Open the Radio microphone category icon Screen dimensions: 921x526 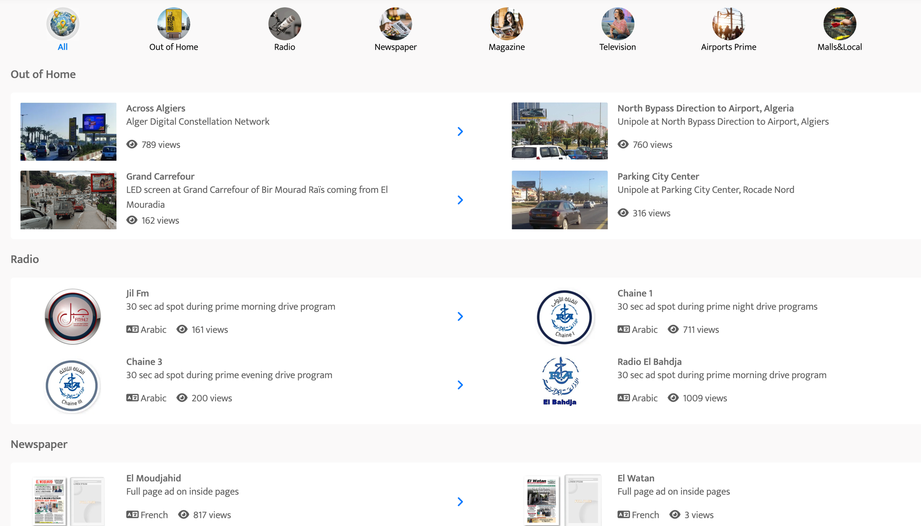[x=285, y=23]
